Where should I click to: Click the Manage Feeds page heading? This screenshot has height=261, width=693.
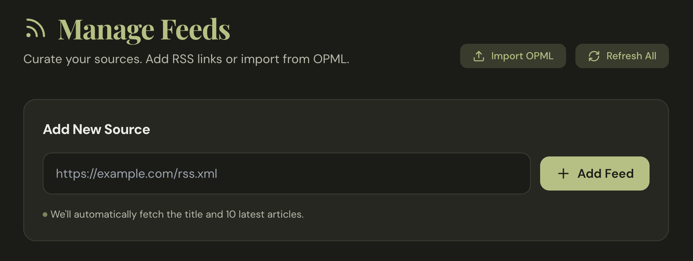[x=144, y=29]
